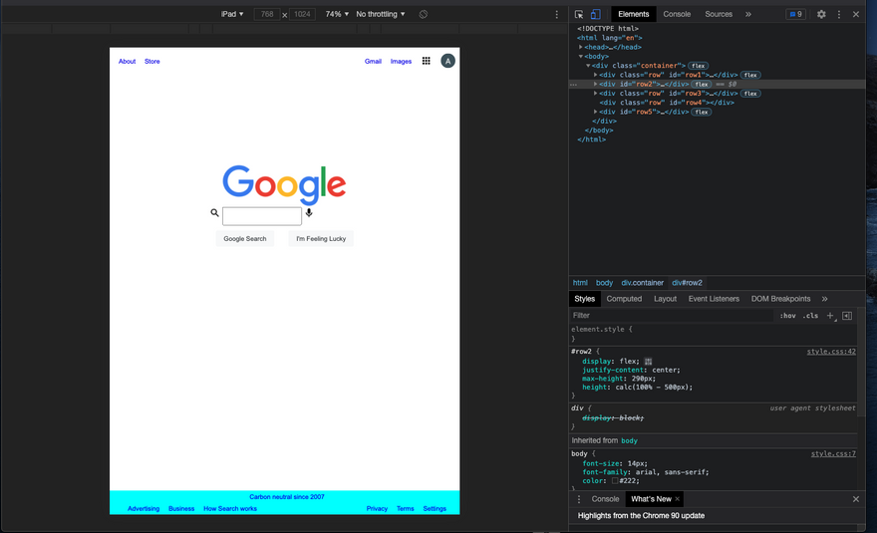
Task: Toggle flex badge on row5 div
Action: coord(702,112)
